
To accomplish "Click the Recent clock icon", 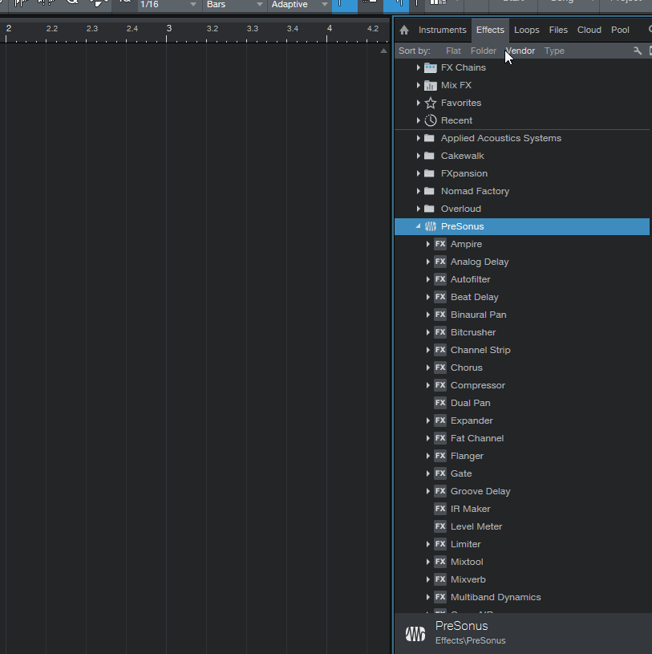I will click(x=430, y=120).
